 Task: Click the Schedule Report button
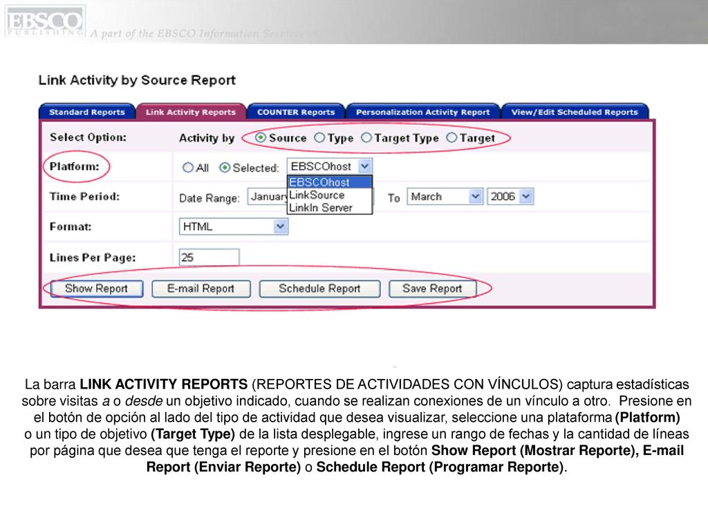pyautogui.click(x=319, y=288)
